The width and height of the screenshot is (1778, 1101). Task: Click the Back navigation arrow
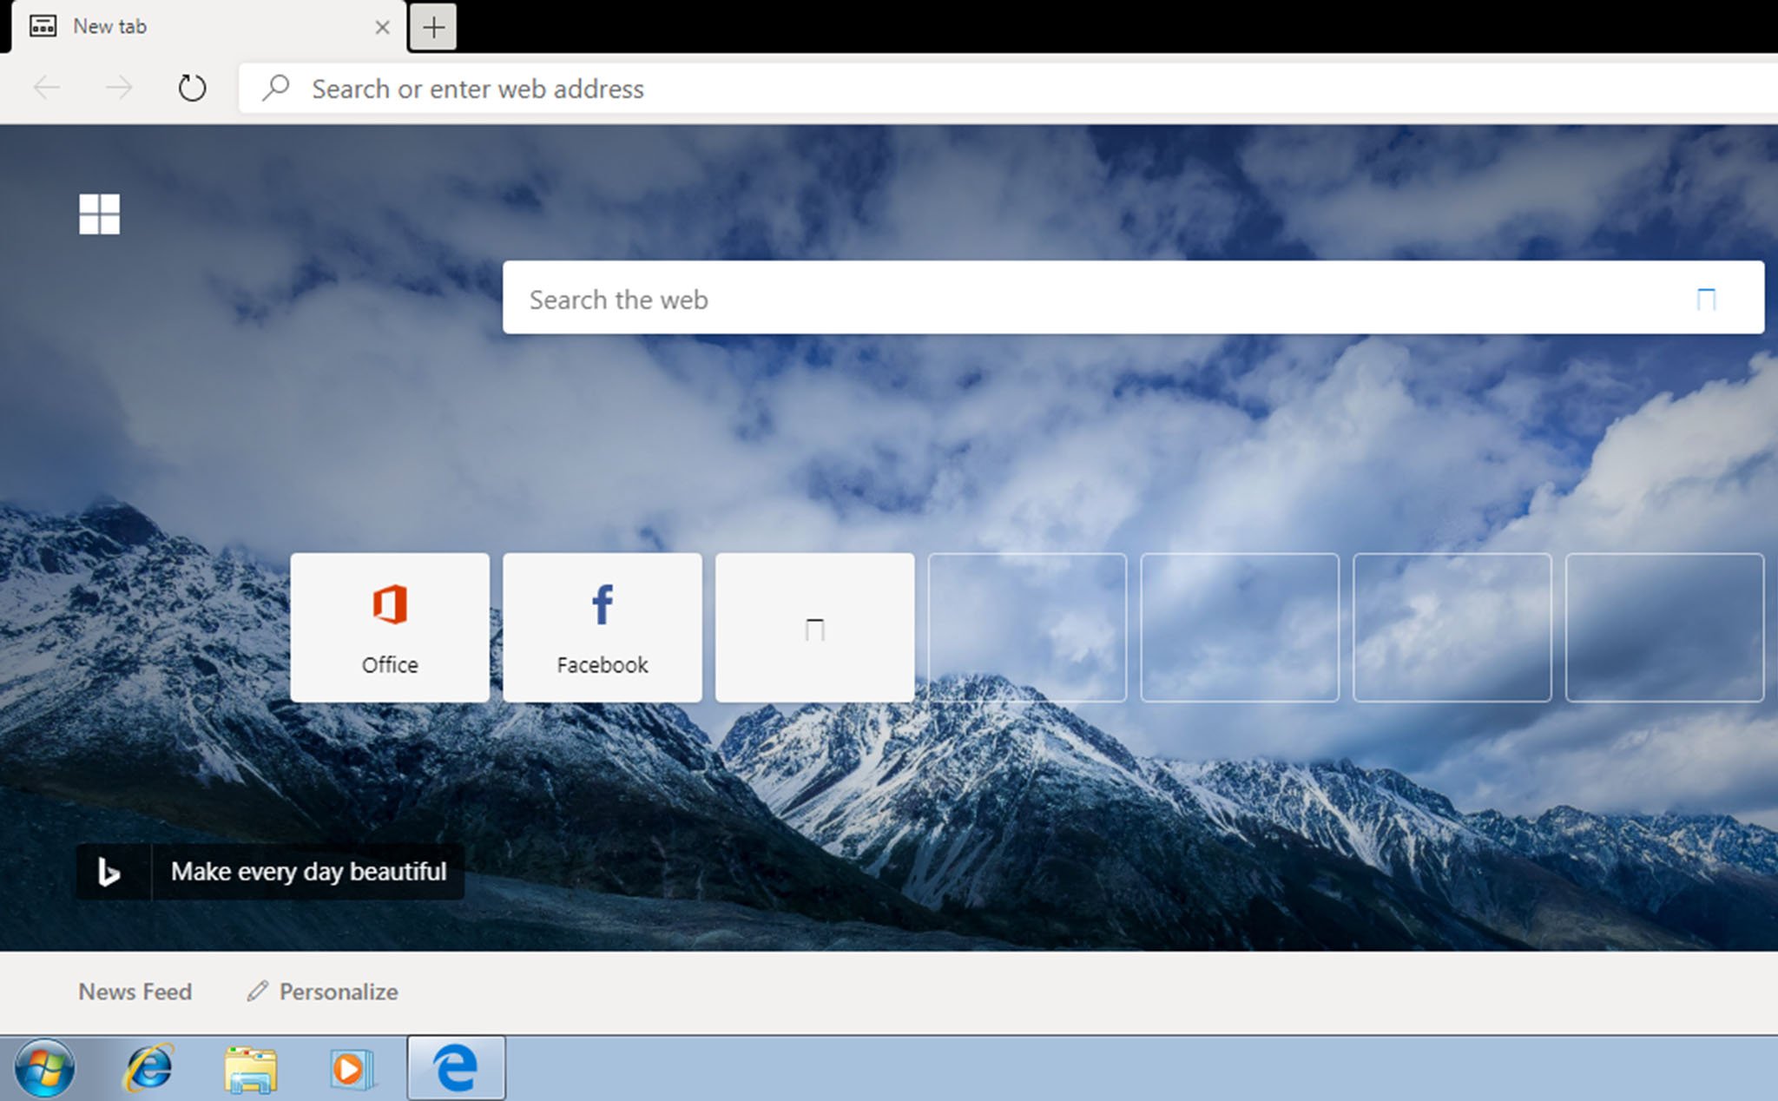47,88
